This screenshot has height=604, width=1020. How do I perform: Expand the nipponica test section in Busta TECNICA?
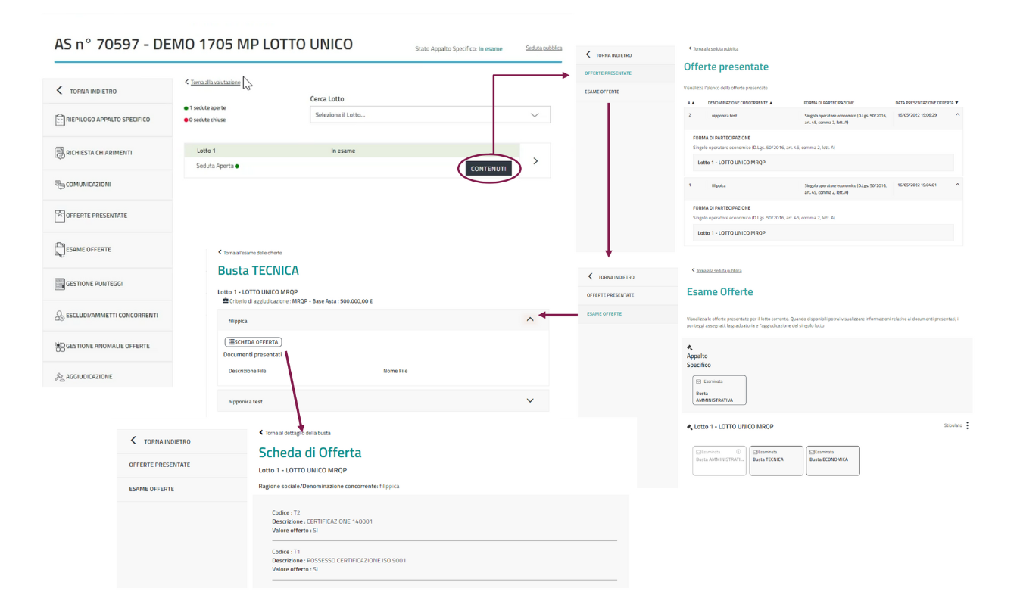(529, 401)
